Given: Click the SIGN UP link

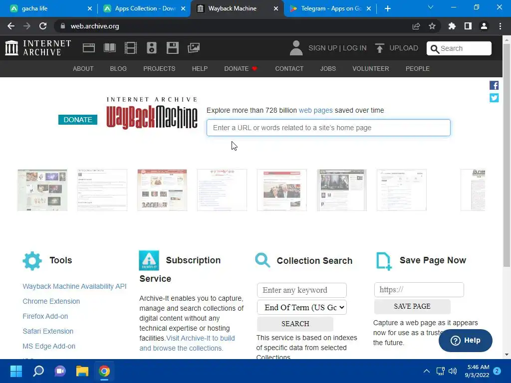Looking at the screenshot, I should (323, 48).
